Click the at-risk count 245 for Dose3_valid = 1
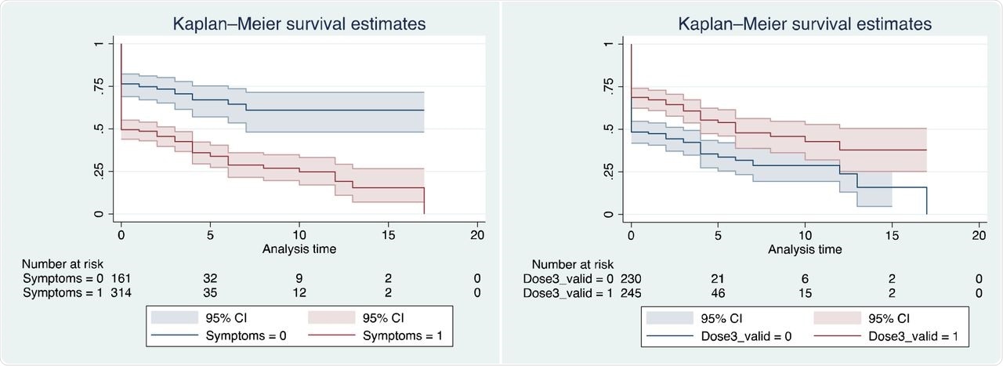Viewport: 1003px width, 366px height. (632, 292)
